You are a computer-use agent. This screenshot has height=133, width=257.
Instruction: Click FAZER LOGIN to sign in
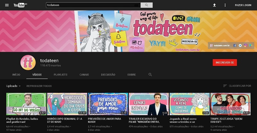tap(243, 5)
